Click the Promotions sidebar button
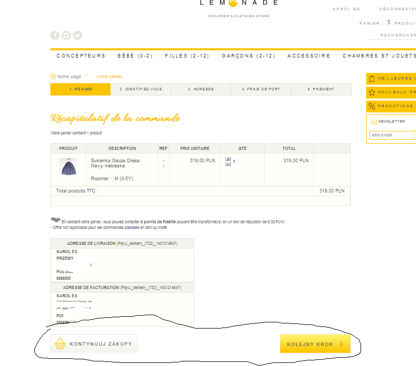 click(391, 106)
